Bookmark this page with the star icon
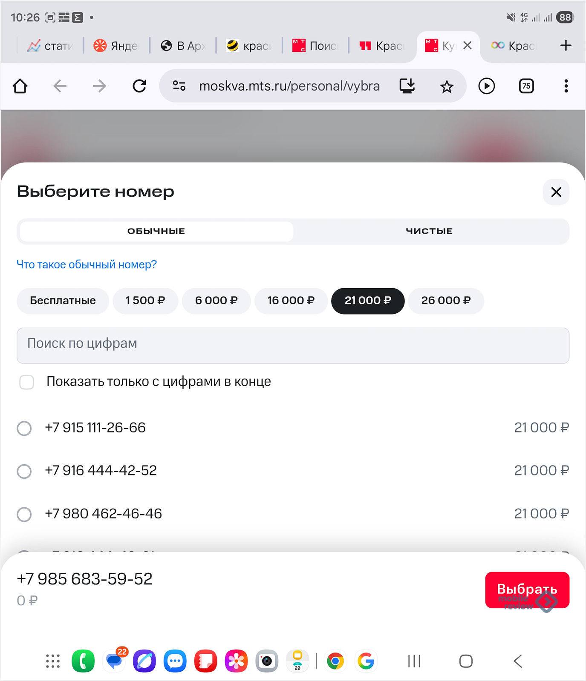This screenshot has width=586, height=681. pyautogui.click(x=447, y=87)
